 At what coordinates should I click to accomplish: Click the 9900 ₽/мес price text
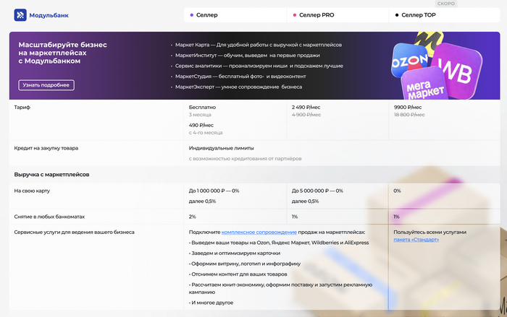pyautogui.click(x=408, y=108)
